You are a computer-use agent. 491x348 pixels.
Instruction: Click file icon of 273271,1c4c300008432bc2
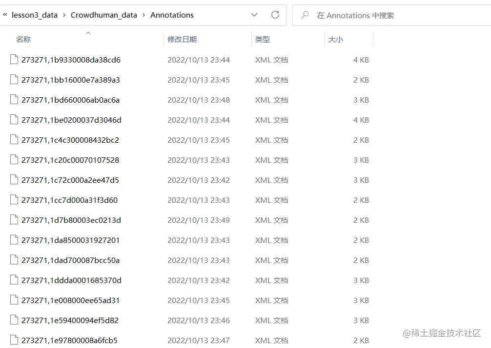click(x=14, y=139)
